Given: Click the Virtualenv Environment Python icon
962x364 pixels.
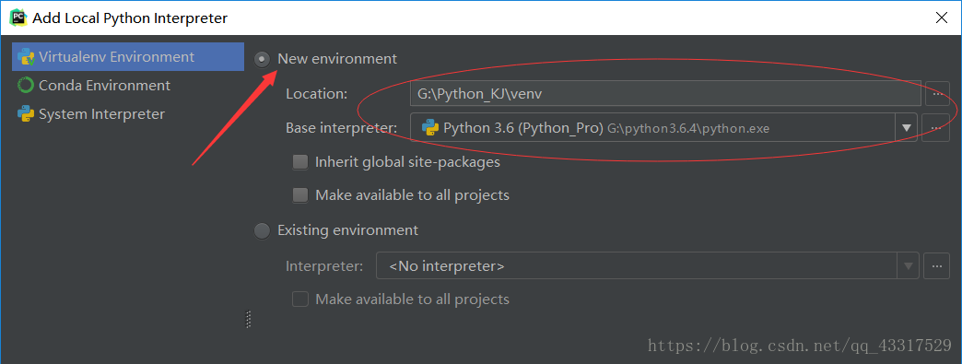Looking at the screenshot, I should [26, 56].
